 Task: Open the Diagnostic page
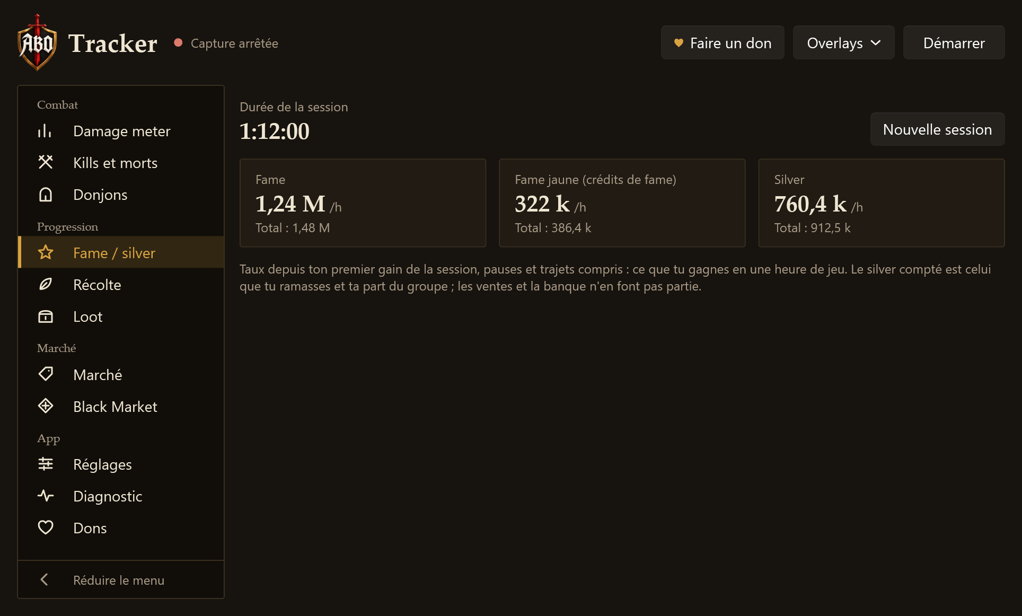(121, 496)
